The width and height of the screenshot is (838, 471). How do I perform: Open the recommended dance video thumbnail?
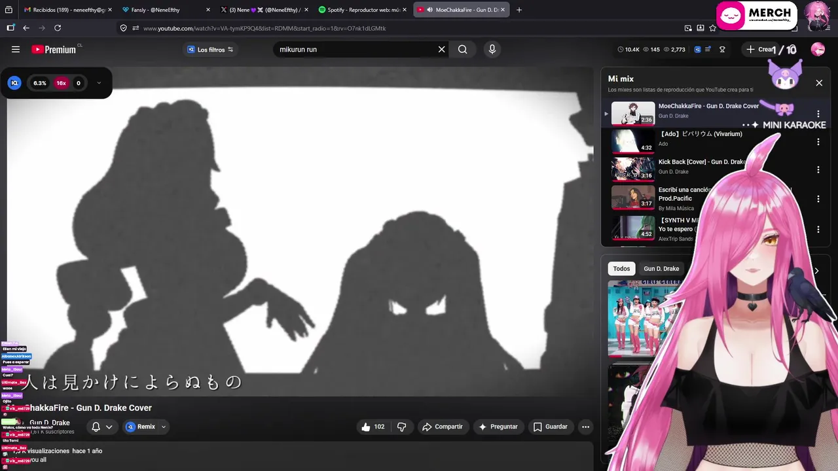[645, 319]
